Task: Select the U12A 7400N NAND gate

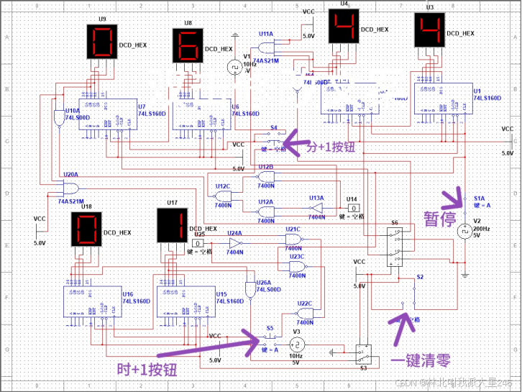Action: [266, 211]
